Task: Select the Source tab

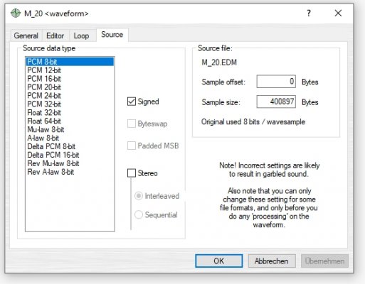Action: [x=112, y=35]
